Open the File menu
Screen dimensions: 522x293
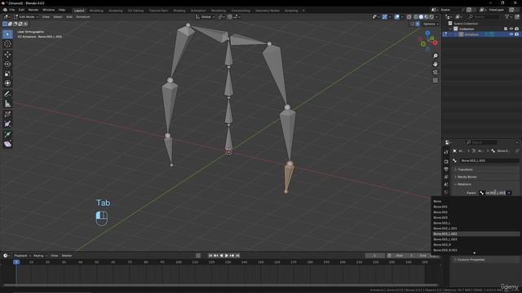pyautogui.click(x=12, y=10)
